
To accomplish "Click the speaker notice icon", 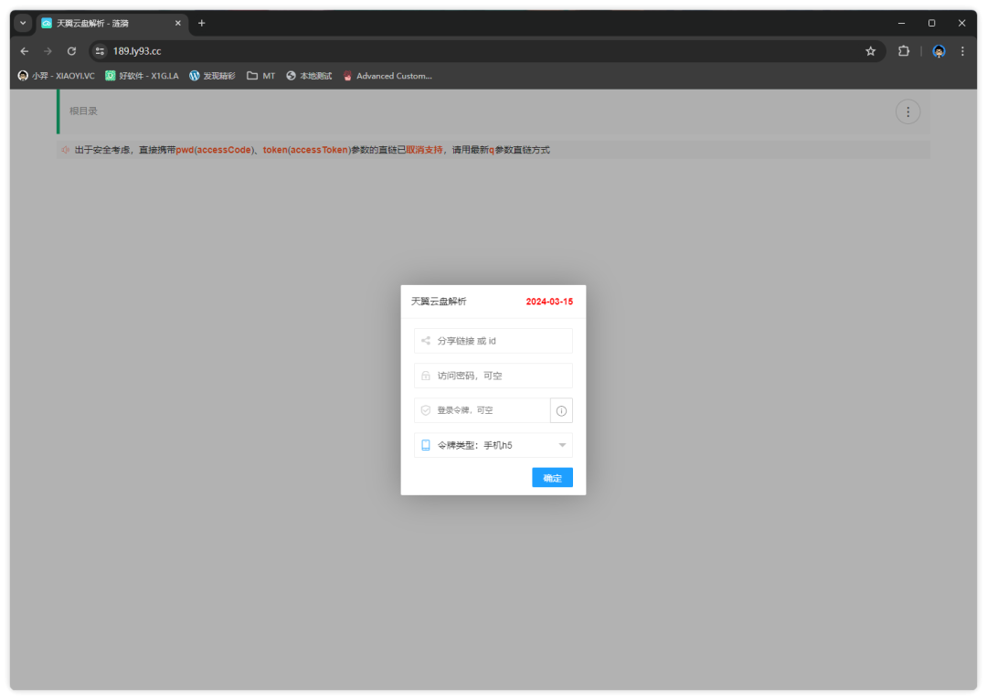I will coord(65,150).
